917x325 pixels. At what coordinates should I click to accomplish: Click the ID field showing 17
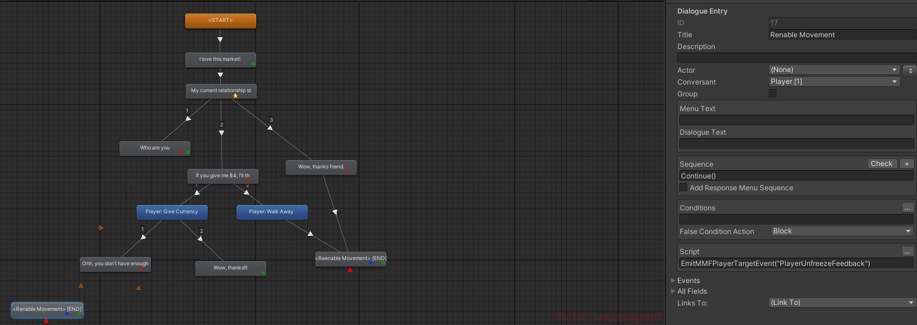click(x=842, y=23)
